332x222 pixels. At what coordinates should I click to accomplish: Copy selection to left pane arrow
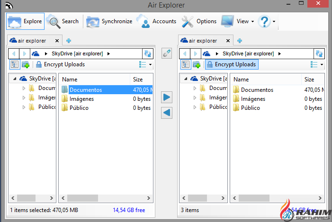click(x=167, y=113)
